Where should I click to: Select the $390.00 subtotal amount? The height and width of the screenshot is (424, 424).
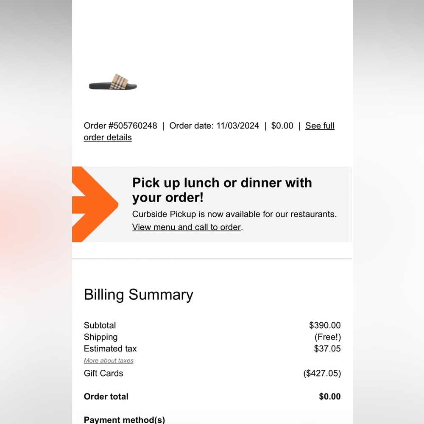point(325,326)
